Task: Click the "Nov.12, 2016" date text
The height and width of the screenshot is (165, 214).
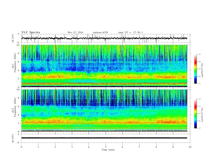Action: 75,32
